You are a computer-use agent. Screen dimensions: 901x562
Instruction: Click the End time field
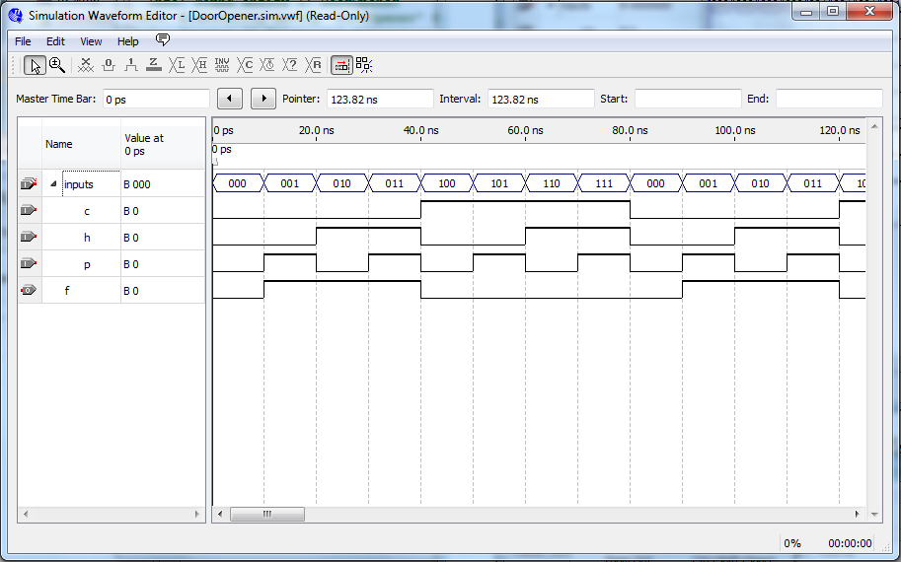[829, 99]
